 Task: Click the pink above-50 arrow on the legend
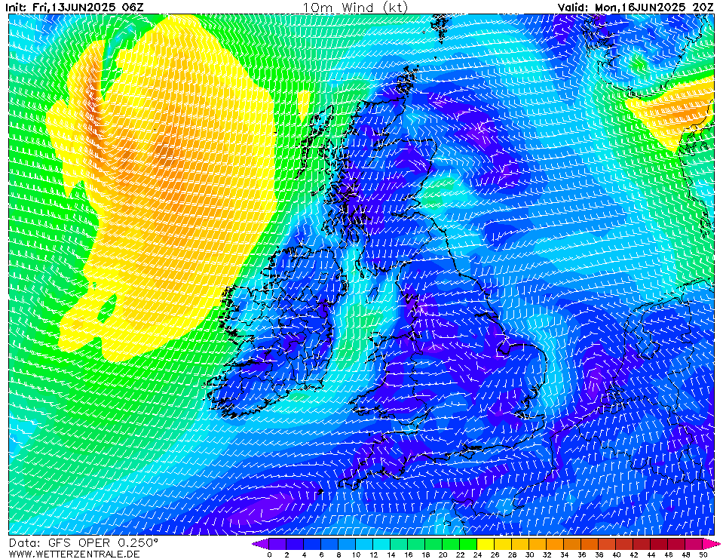pyautogui.click(x=710, y=544)
